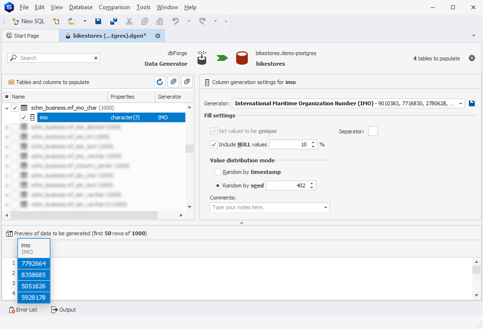Open the Help menu
483x329 pixels.
190,7
